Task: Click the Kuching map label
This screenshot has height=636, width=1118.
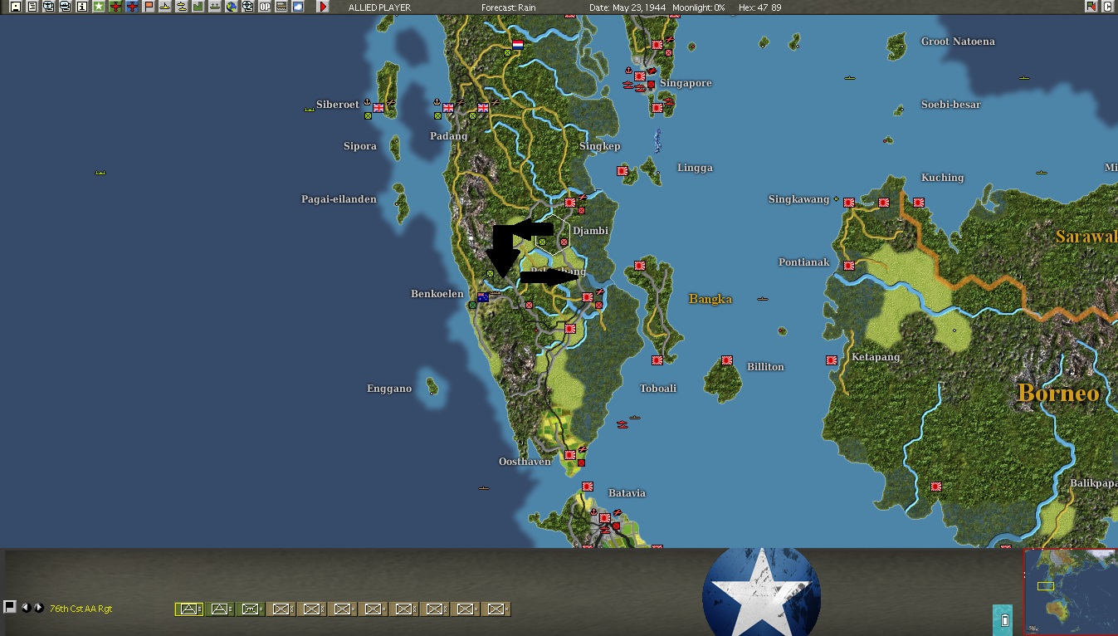Action: (943, 178)
